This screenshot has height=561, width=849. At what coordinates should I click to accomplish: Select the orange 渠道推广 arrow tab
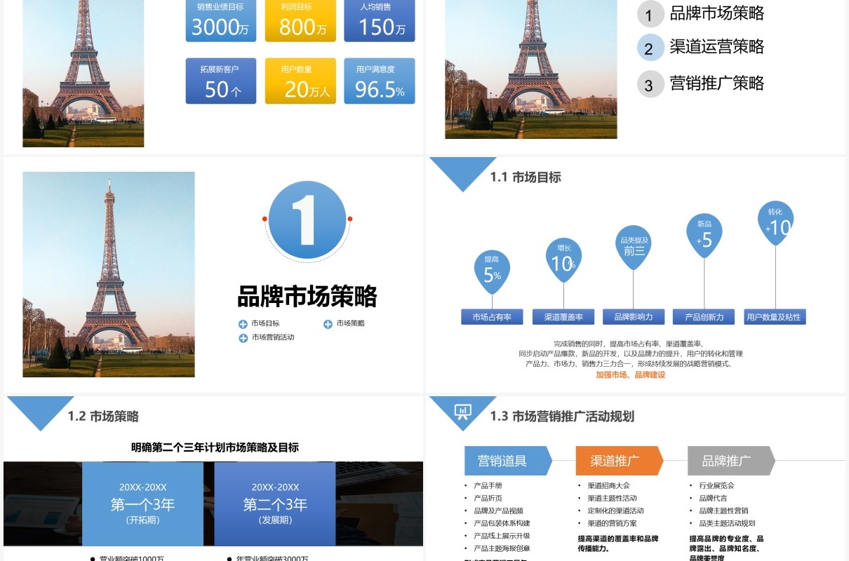tap(620, 461)
